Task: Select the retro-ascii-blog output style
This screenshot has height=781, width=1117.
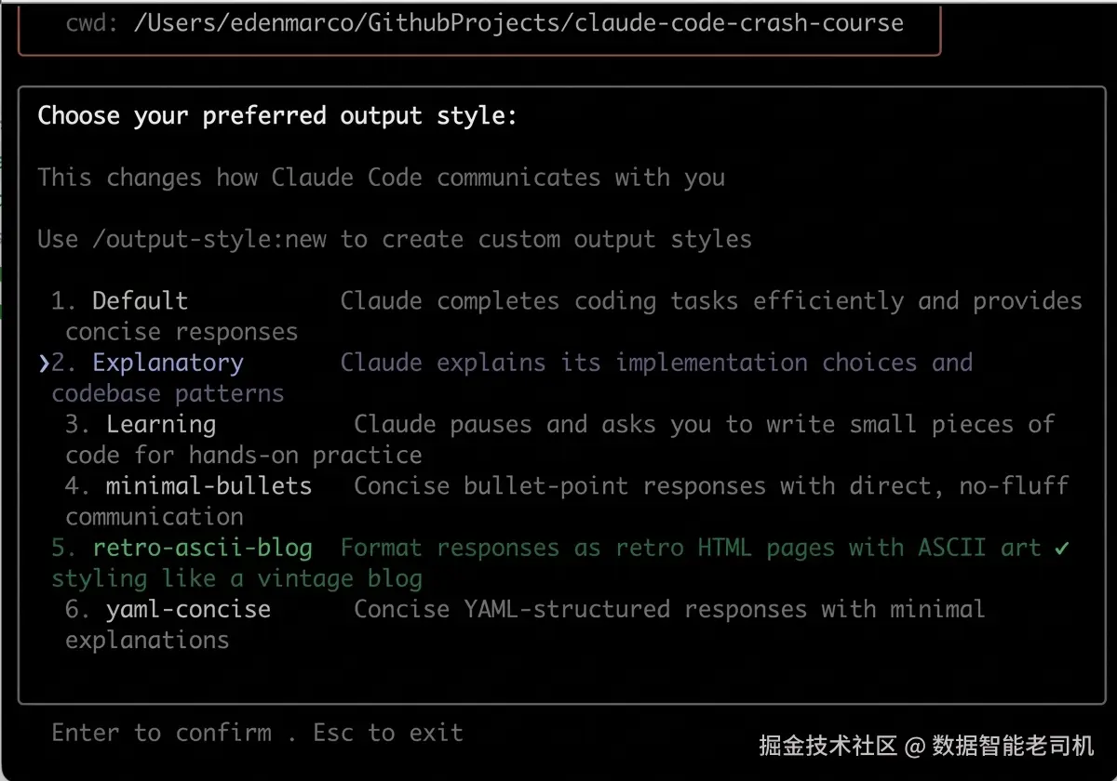Action: (202, 548)
